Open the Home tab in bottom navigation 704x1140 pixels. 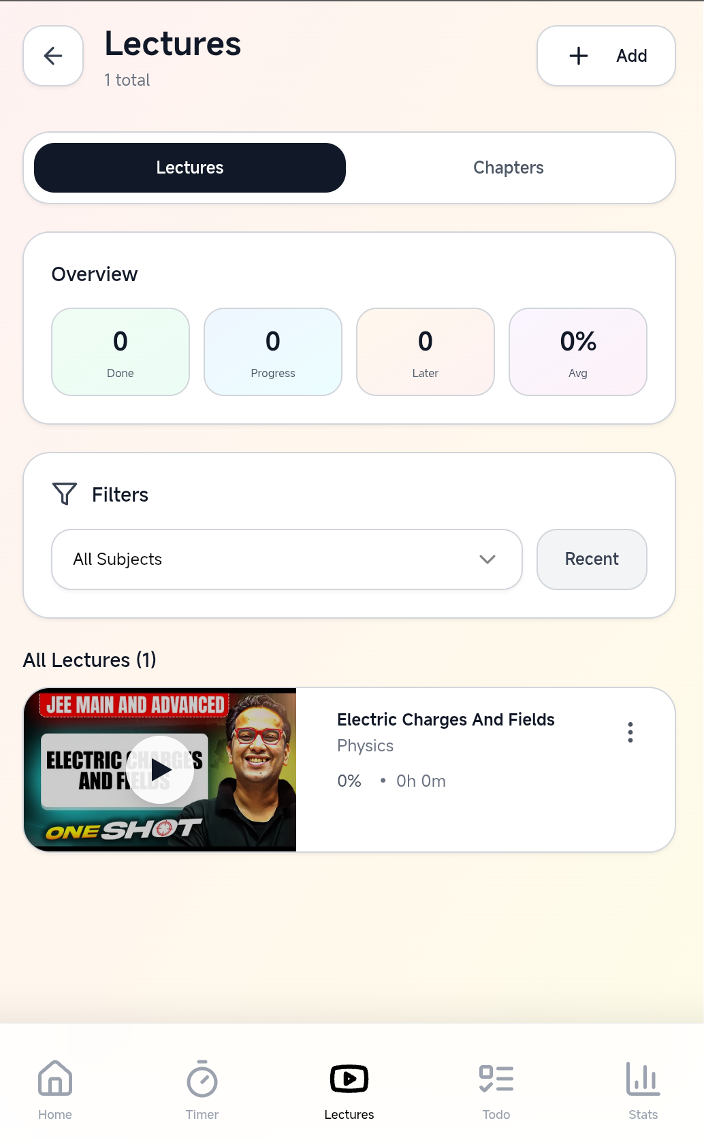coord(54,1088)
